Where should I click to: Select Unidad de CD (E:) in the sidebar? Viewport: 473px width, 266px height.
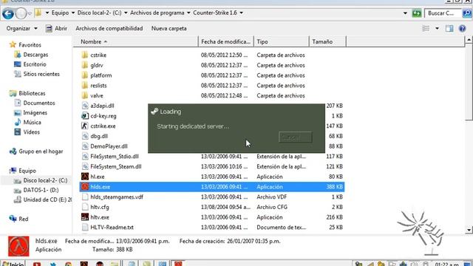tap(47, 199)
